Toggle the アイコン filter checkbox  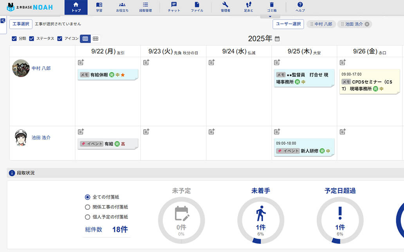coord(60,39)
